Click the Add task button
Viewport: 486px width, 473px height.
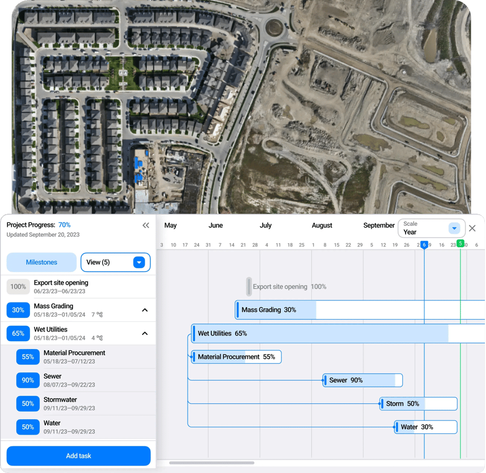(78, 455)
